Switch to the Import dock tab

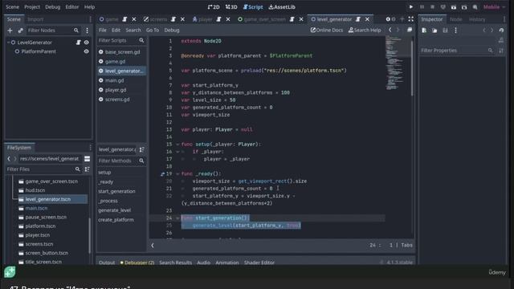point(35,19)
